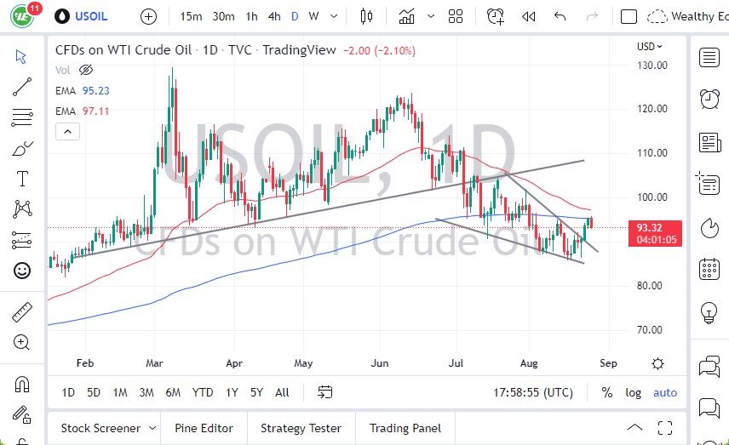The width and height of the screenshot is (729, 445).
Task: Expand the Stock Screener dropdown
Action: (x=152, y=428)
